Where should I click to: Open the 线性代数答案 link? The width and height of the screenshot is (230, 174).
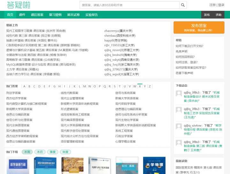(x=70, y=93)
